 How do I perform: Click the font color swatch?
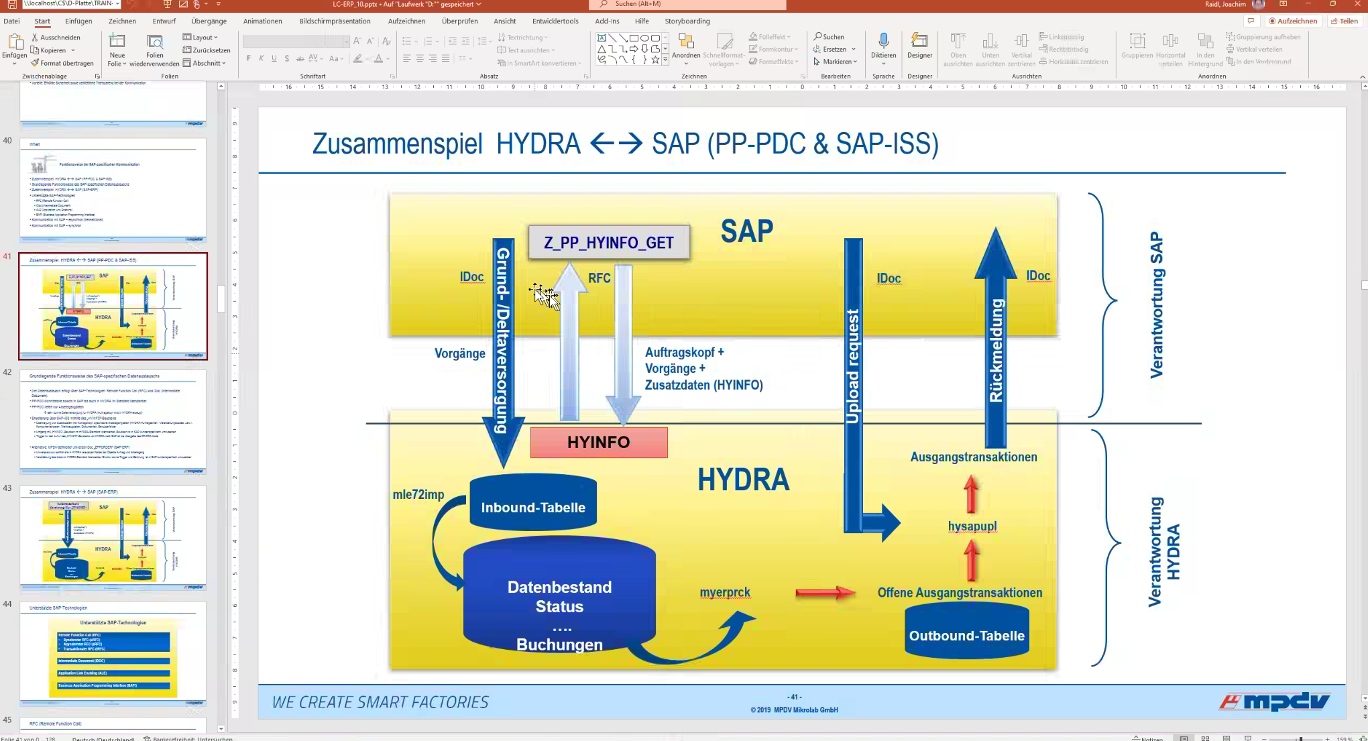pos(378,59)
